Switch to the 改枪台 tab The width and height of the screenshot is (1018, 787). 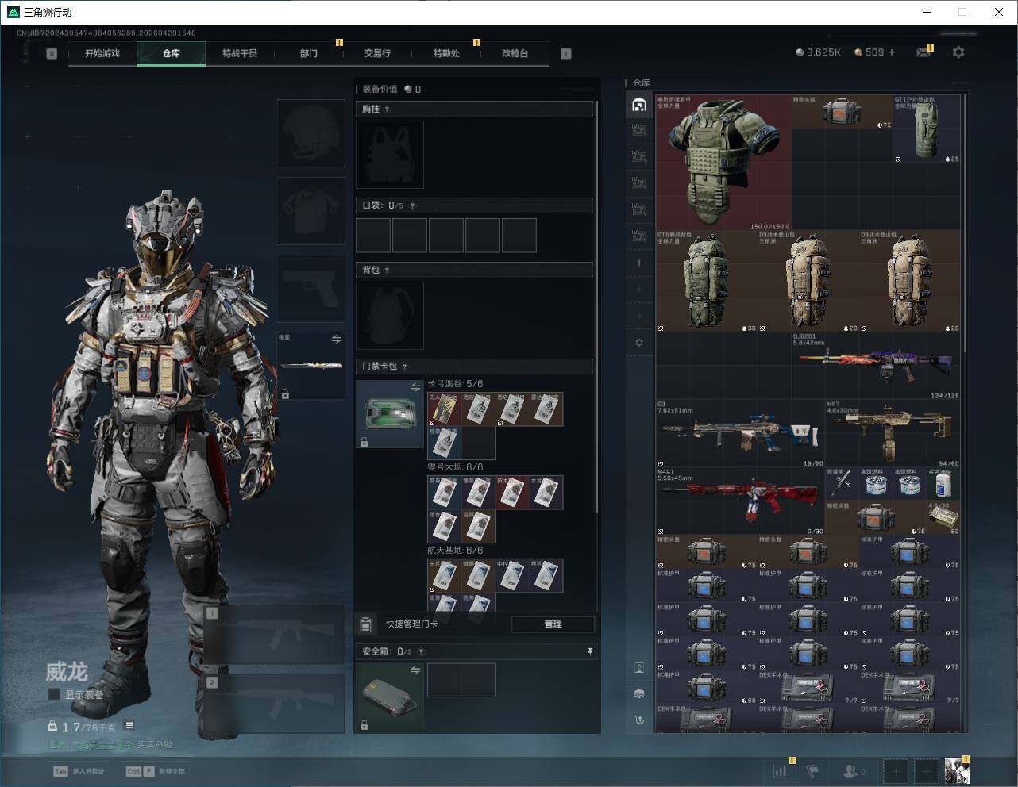pos(515,53)
